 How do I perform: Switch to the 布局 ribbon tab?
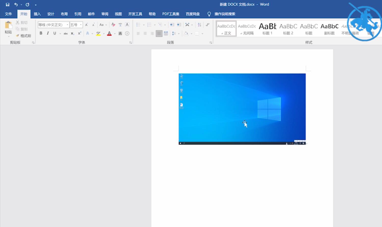pyautogui.click(x=64, y=14)
